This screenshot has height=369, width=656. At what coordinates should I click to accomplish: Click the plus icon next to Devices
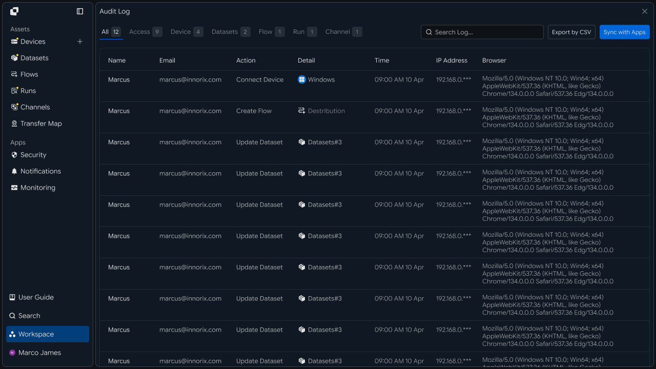[80, 42]
